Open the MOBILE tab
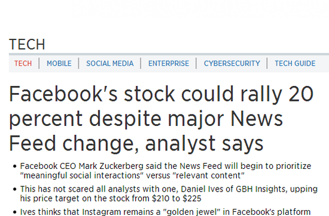The height and width of the screenshot is (216, 329). coord(59,63)
